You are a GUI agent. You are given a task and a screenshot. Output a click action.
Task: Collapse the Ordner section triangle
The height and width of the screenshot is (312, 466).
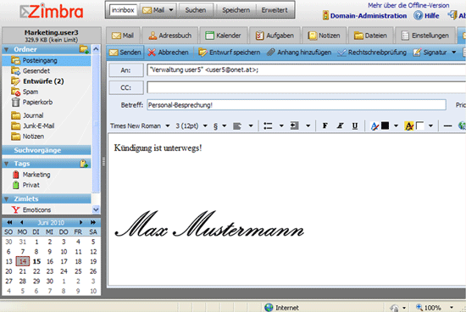coord(7,49)
